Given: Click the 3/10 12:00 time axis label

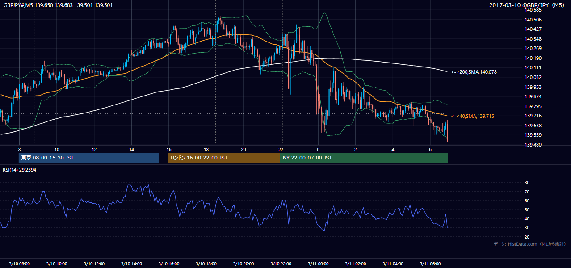Looking at the screenshot, I should point(93,264).
